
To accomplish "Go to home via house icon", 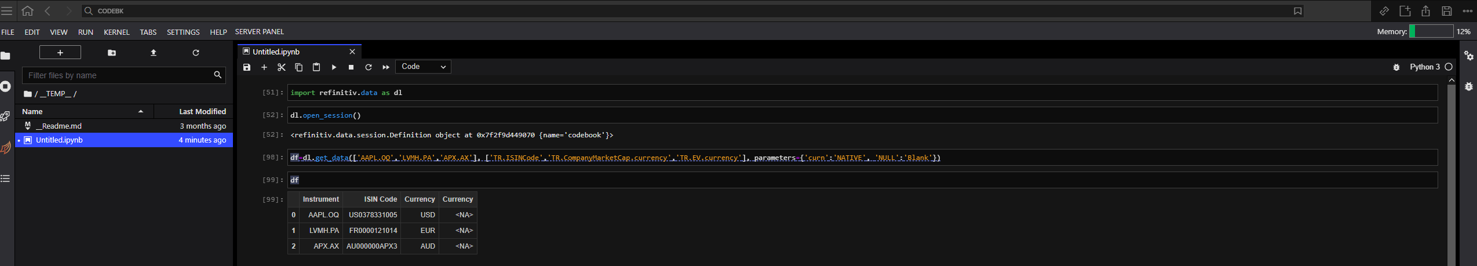I will (27, 11).
